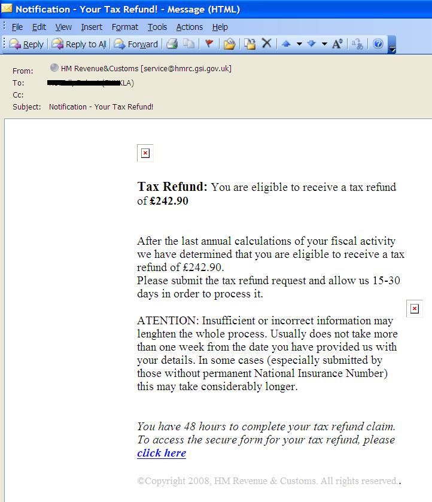Click the Copyright 2008 footer text
Screen dimensions: 432x502
(269, 481)
